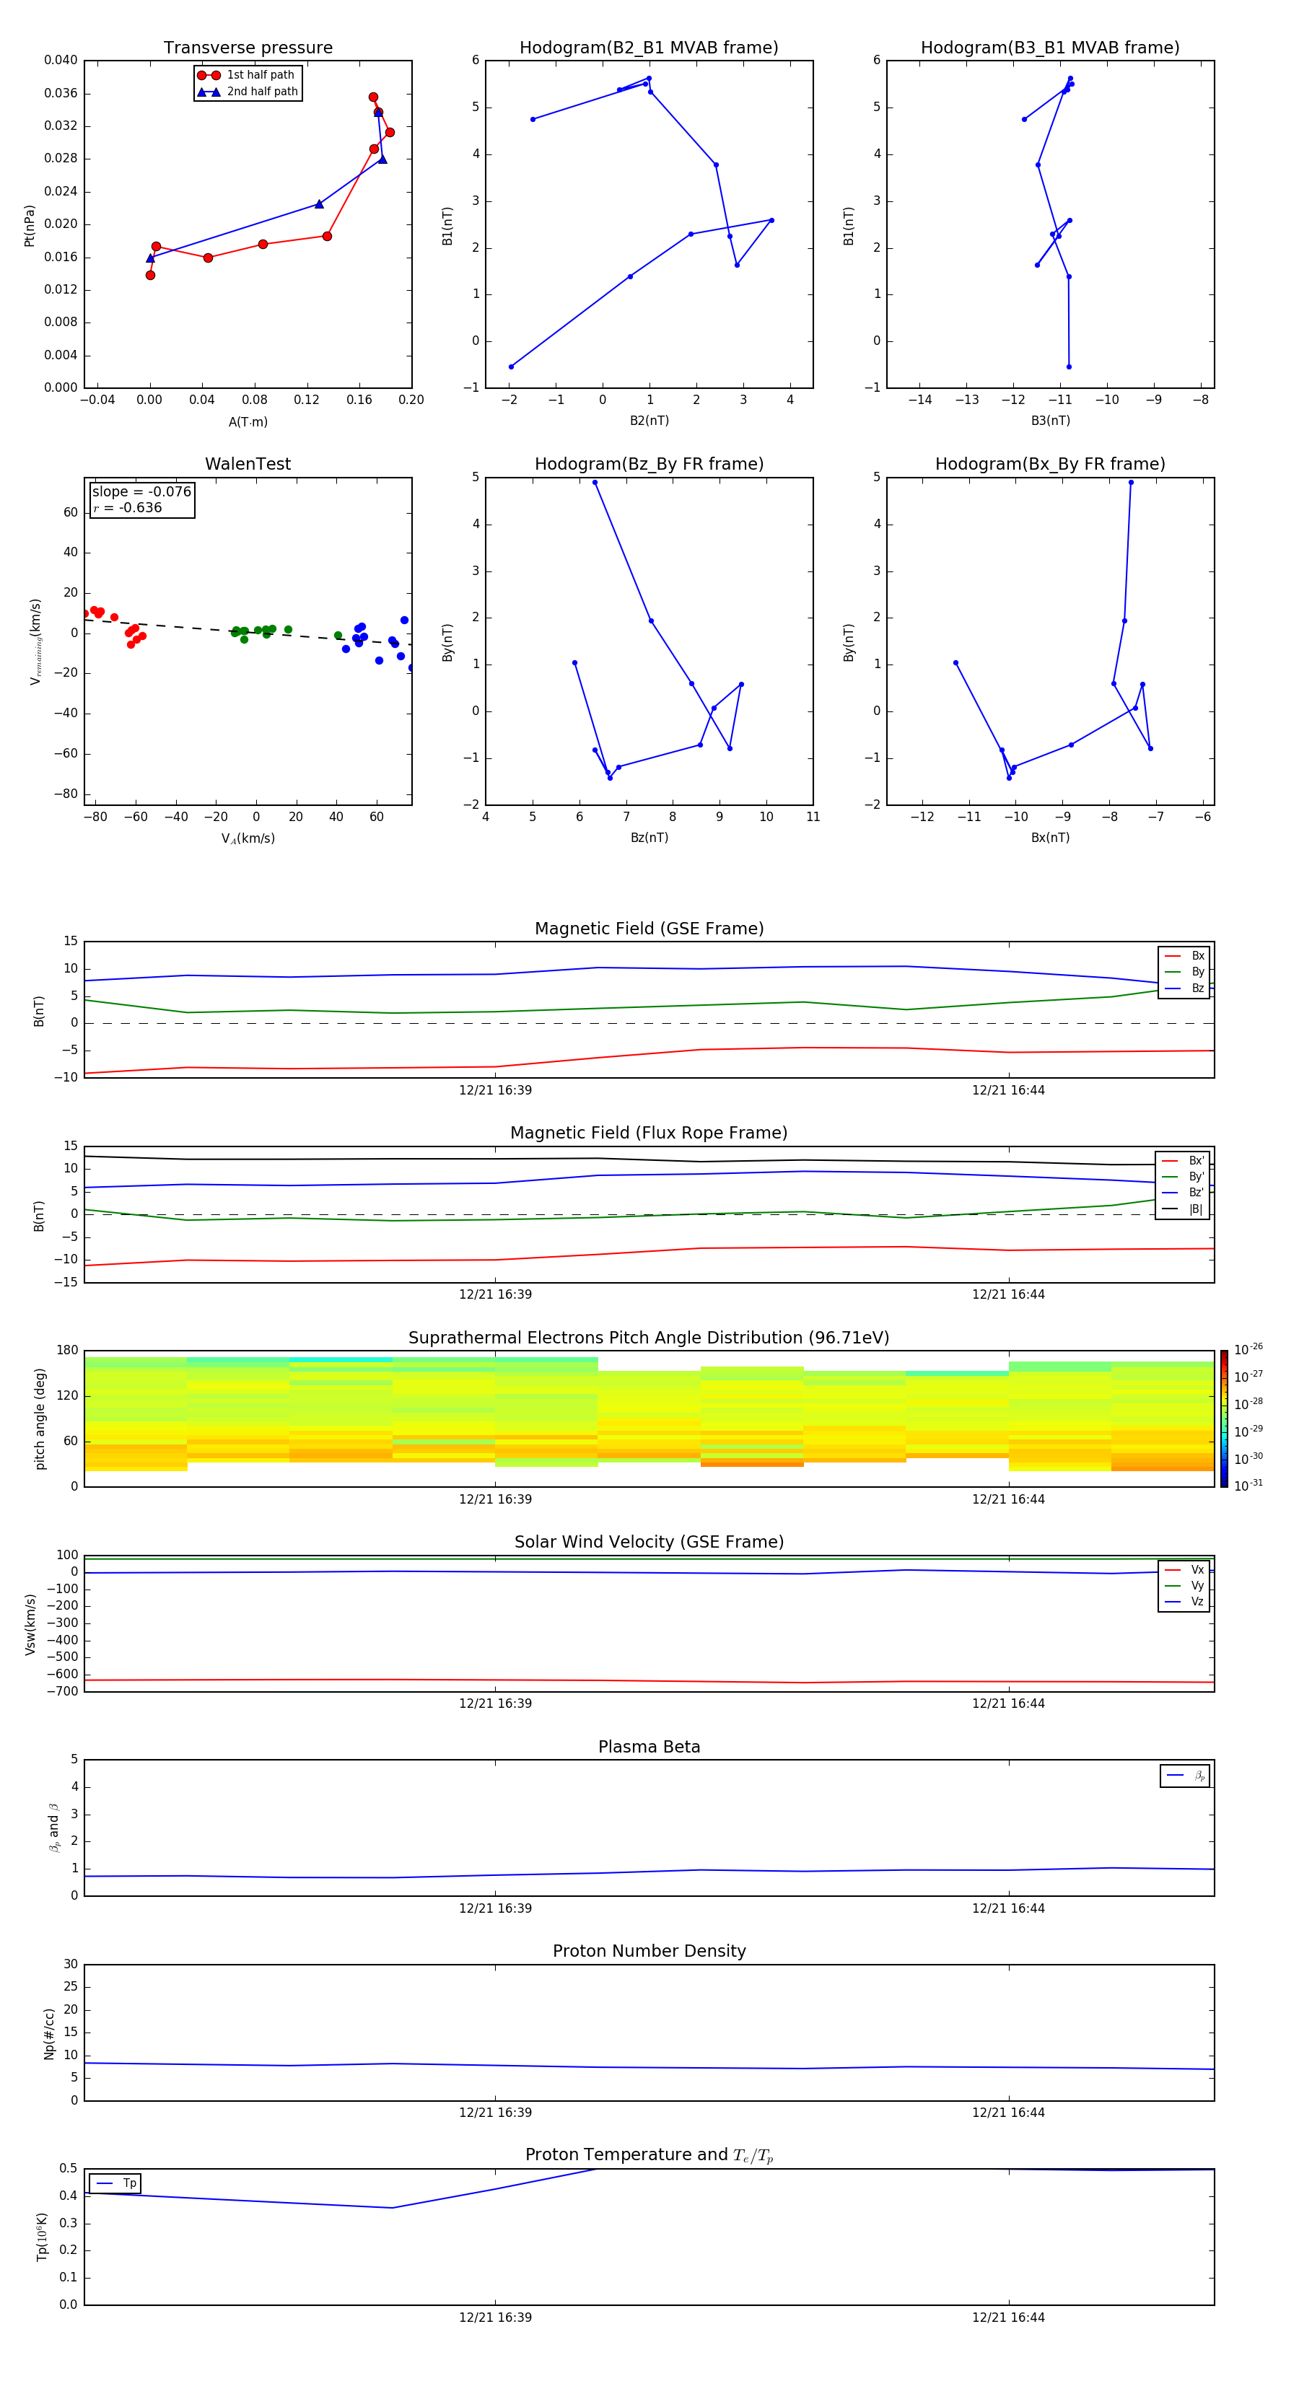
Task: Click the '180' tick on pitch angle axis
Action: tap(68, 1351)
